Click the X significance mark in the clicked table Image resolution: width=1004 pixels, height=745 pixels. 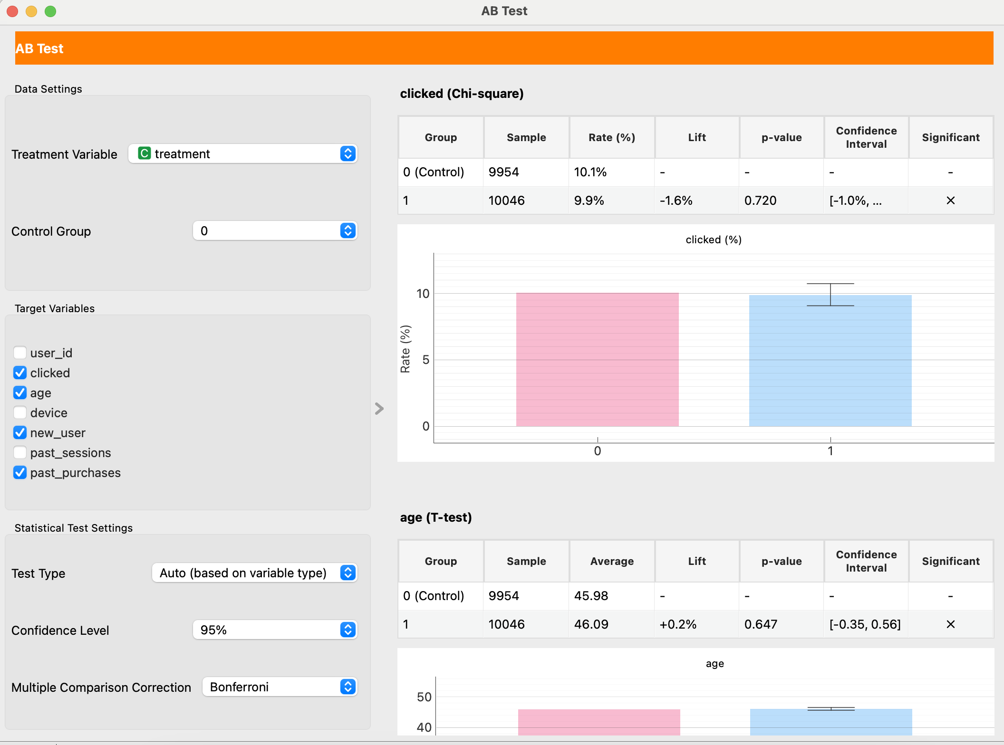click(950, 201)
